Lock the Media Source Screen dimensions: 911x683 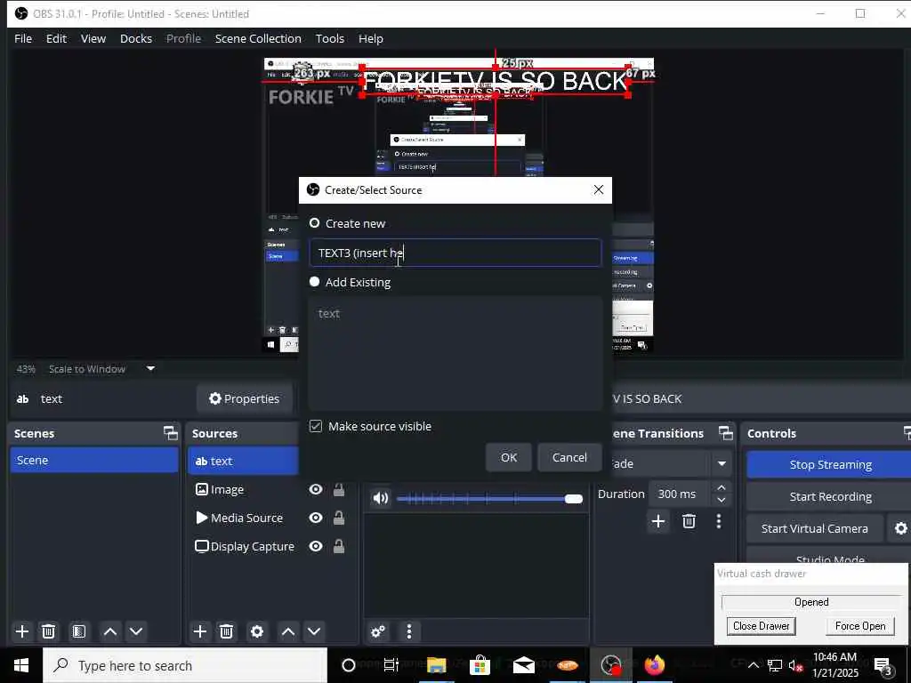tap(339, 518)
